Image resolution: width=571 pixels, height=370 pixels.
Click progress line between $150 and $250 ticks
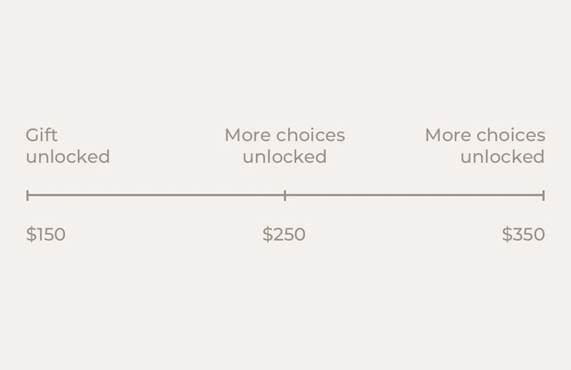pos(156,195)
